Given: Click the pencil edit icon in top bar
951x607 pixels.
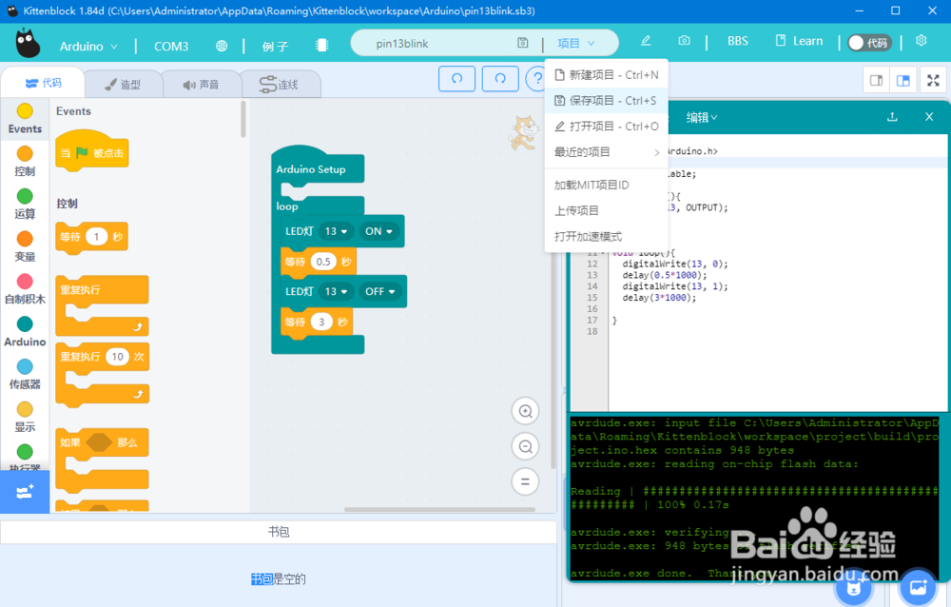Looking at the screenshot, I should click(646, 41).
